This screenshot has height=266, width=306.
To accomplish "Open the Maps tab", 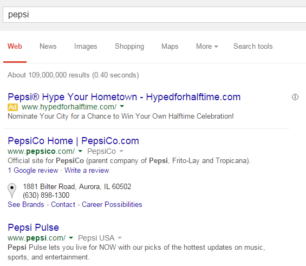I will (x=170, y=47).
